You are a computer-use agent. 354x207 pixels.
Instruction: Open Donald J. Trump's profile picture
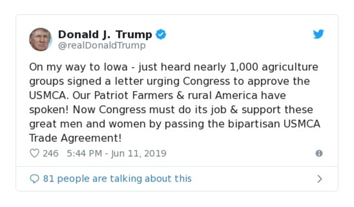tap(40, 39)
